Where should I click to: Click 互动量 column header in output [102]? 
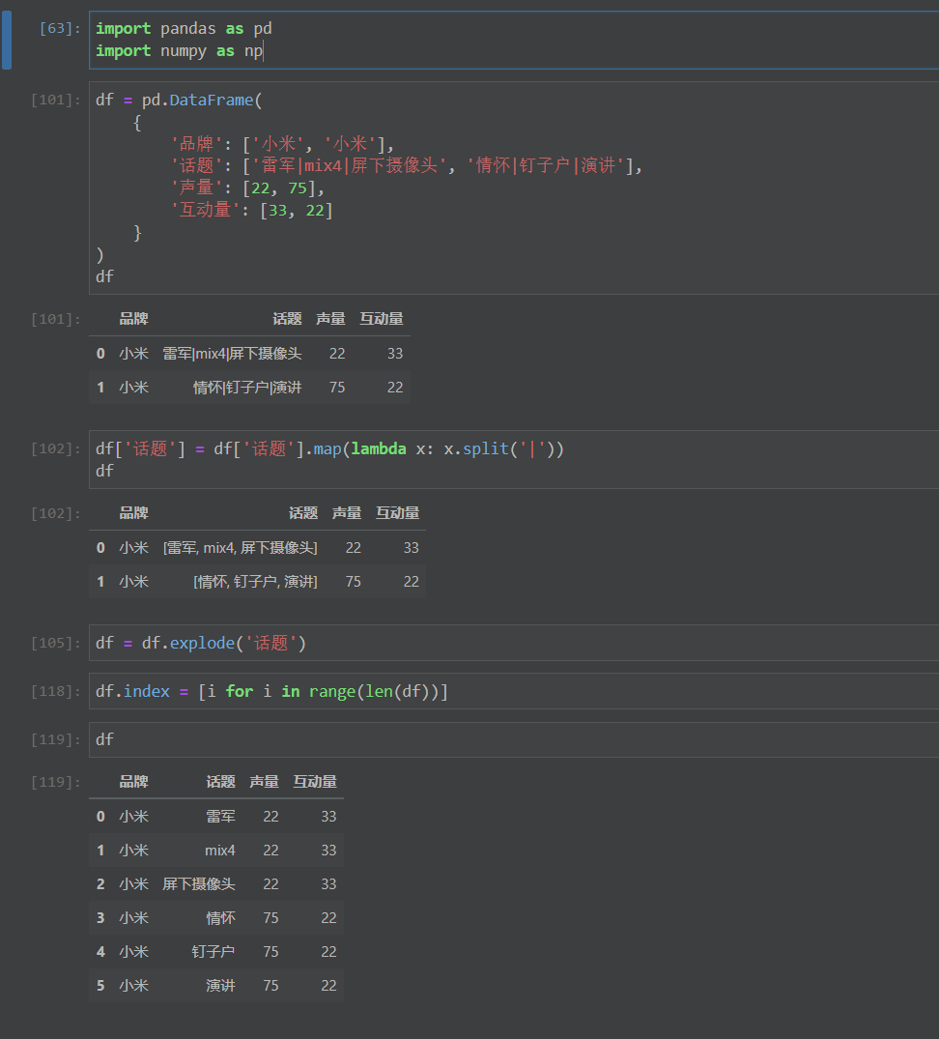coord(397,513)
